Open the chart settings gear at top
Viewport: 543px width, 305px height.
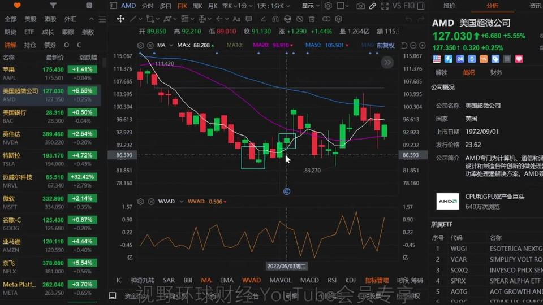328,6
